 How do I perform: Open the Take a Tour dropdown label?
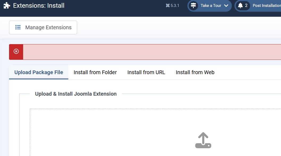(x=211, y=6)
